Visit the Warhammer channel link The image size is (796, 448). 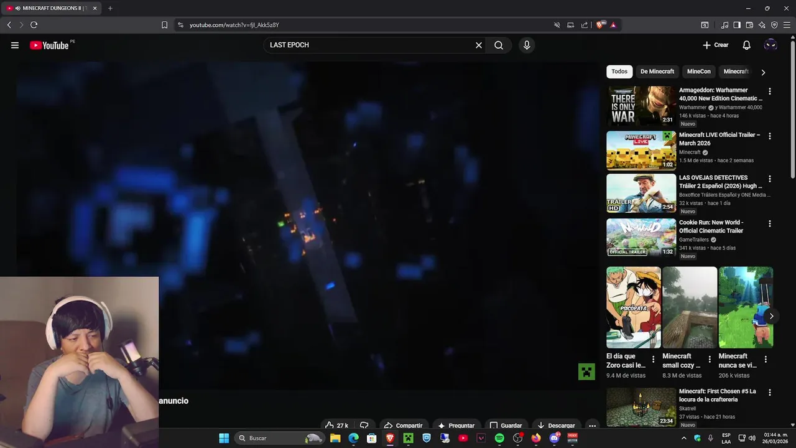click(x=693, y=108)
